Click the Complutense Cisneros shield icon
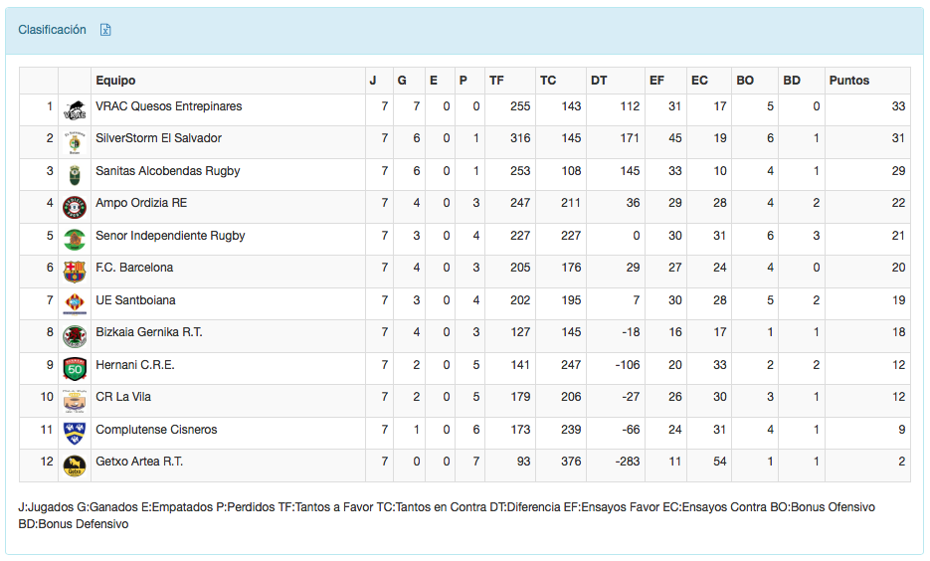Viewport: 930px width, 561px height. [x=75, y=433]
